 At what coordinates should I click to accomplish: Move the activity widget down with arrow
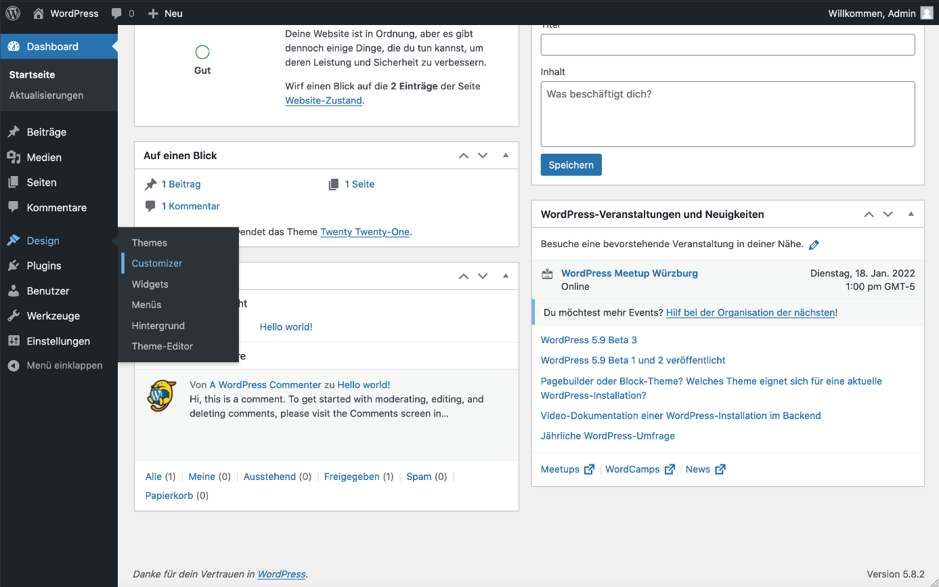point(483,276)
